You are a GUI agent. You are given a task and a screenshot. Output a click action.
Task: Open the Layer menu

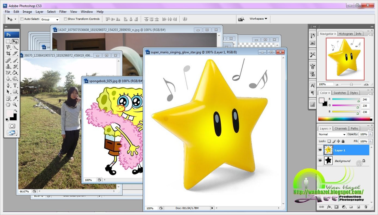pos(39,12)
